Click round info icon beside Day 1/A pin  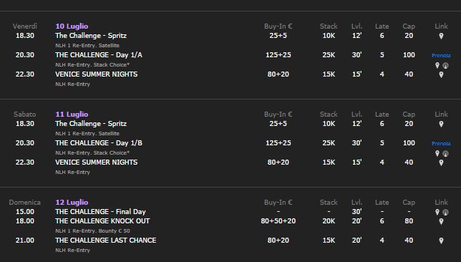point(445,66)
